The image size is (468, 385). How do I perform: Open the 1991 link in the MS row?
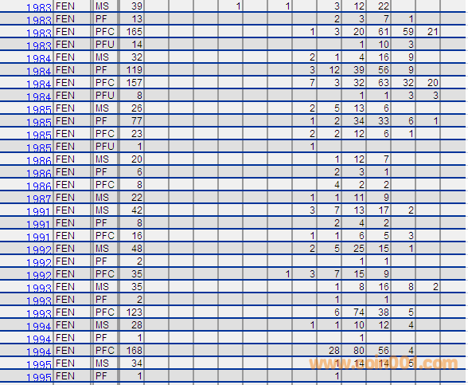[x=39, y=212]
